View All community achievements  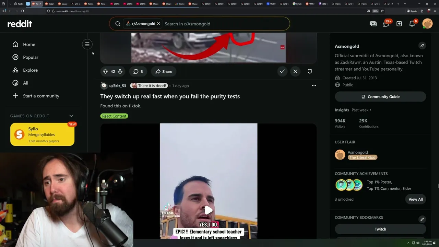click(415, 199)
